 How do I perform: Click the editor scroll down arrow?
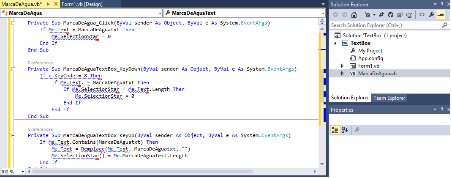point(323,164)
